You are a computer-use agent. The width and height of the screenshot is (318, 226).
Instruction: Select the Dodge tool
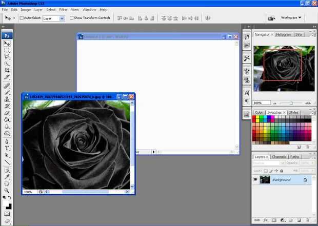tap(7, 133)
